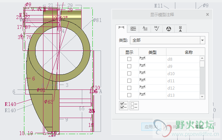The image size is (222, 140).
Task: Select the 17.87 dimension
Action: coord(24,27)
